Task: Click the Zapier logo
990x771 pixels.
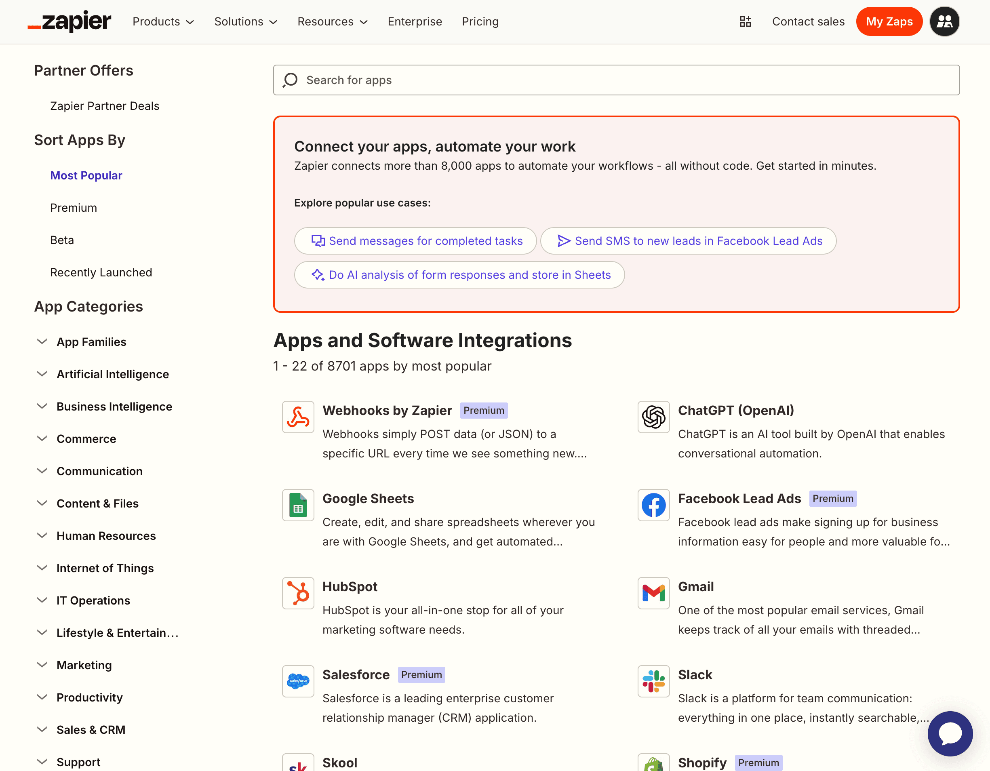Action: point(70,21)
